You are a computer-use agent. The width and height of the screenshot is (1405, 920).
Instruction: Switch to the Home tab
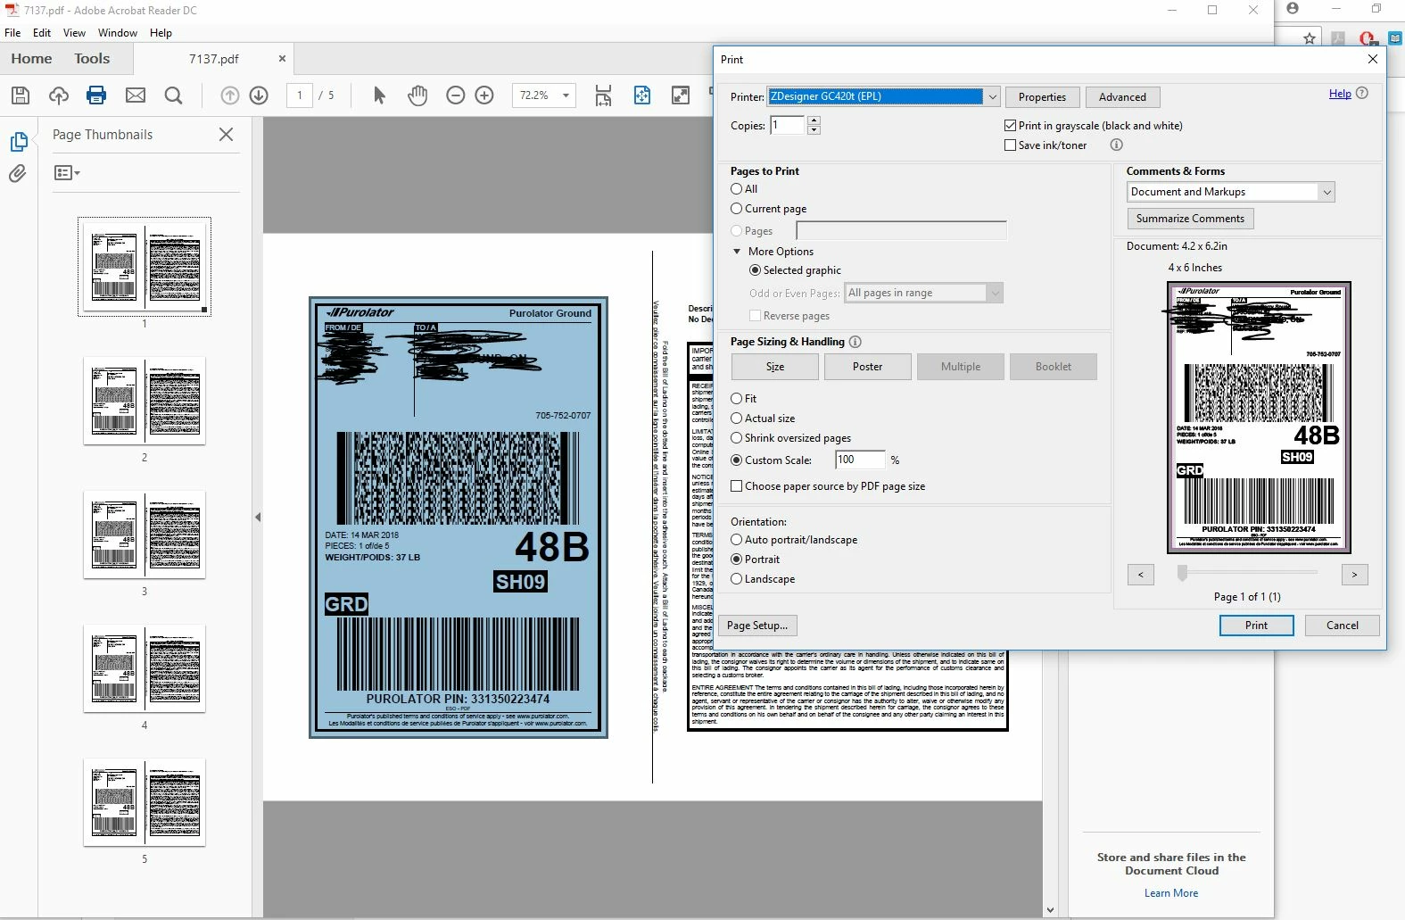coord(32,59)
